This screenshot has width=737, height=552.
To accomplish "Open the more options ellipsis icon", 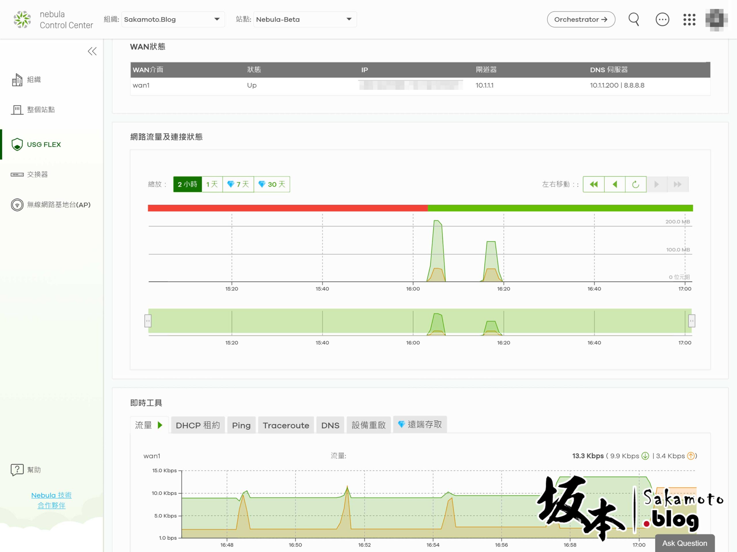I will (662, 19).
